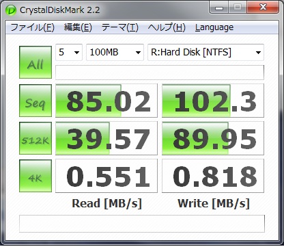This screenshot has height=247, width=284.
Task: Open the test count dropdown showing 5
Action: 69,53
